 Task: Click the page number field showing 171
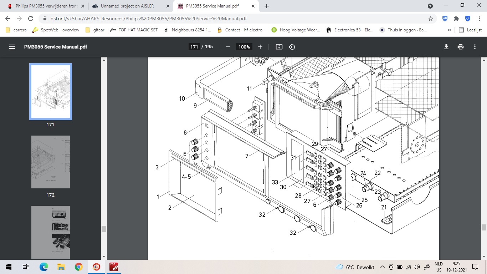pos(194,47)
